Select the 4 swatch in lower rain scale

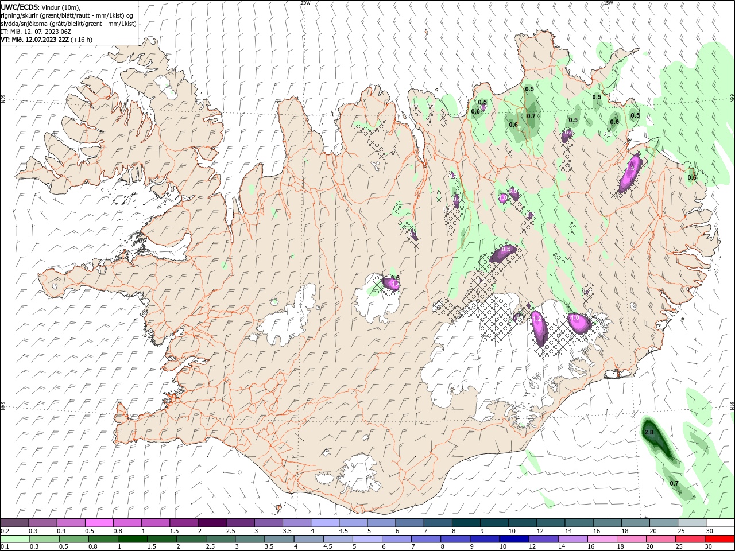(308, 539)
